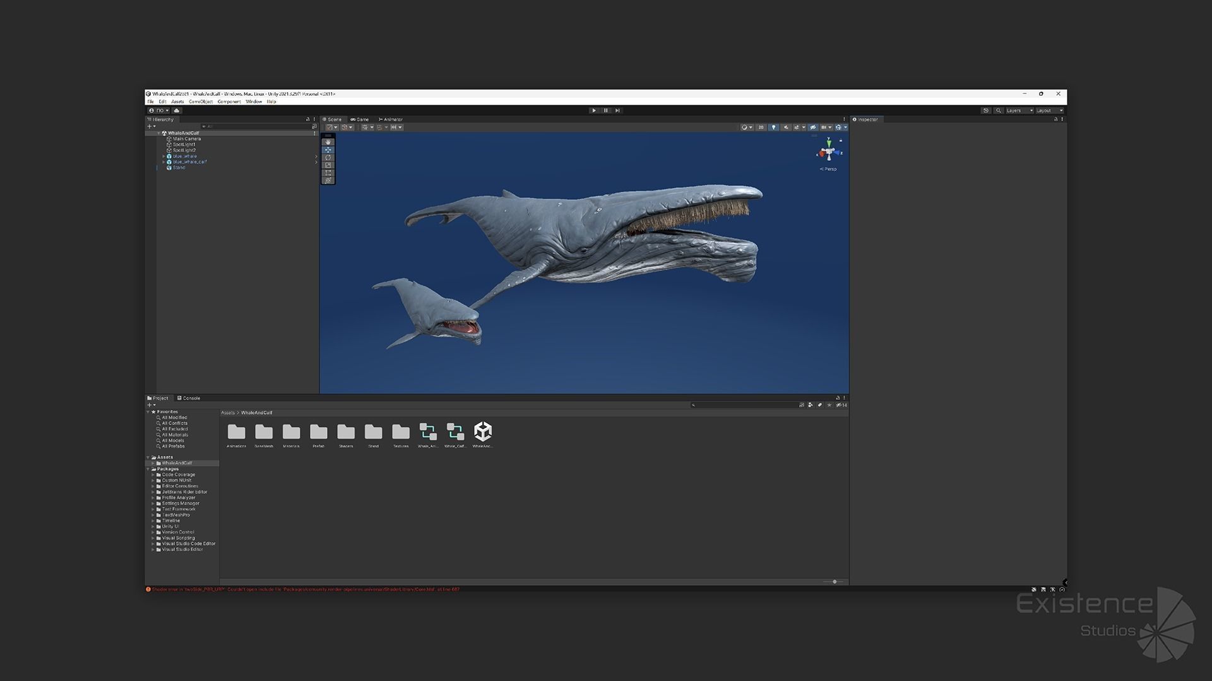Toggle 2D view mode
The height and width of the screenshot is (681, 1212).
[761, 127]
